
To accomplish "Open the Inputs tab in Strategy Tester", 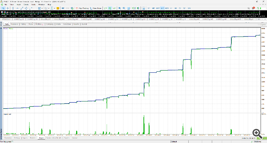I will click(25, 138).
